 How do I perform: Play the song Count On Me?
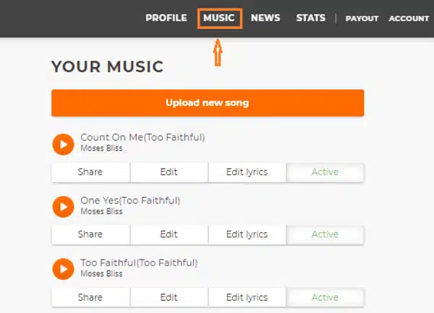(64, 144)
